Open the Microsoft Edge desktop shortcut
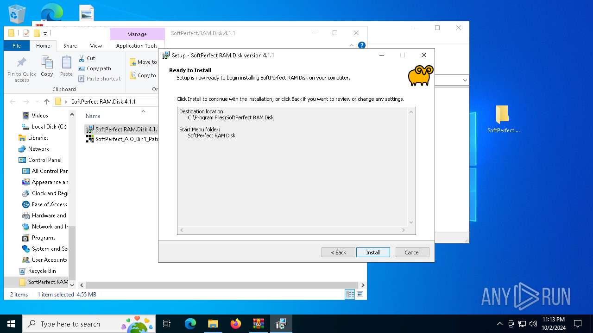The width and height of the screenshot is (593, 333). coord(51,13)
